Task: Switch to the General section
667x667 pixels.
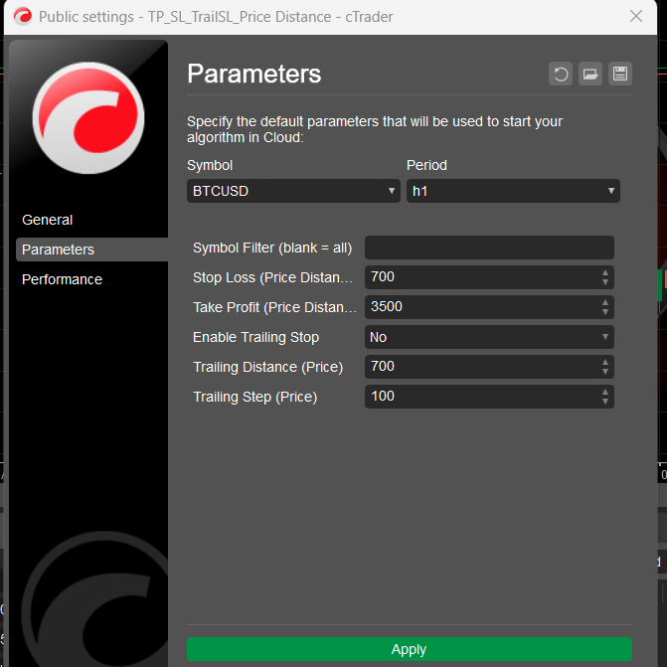Action: (48, 220)
